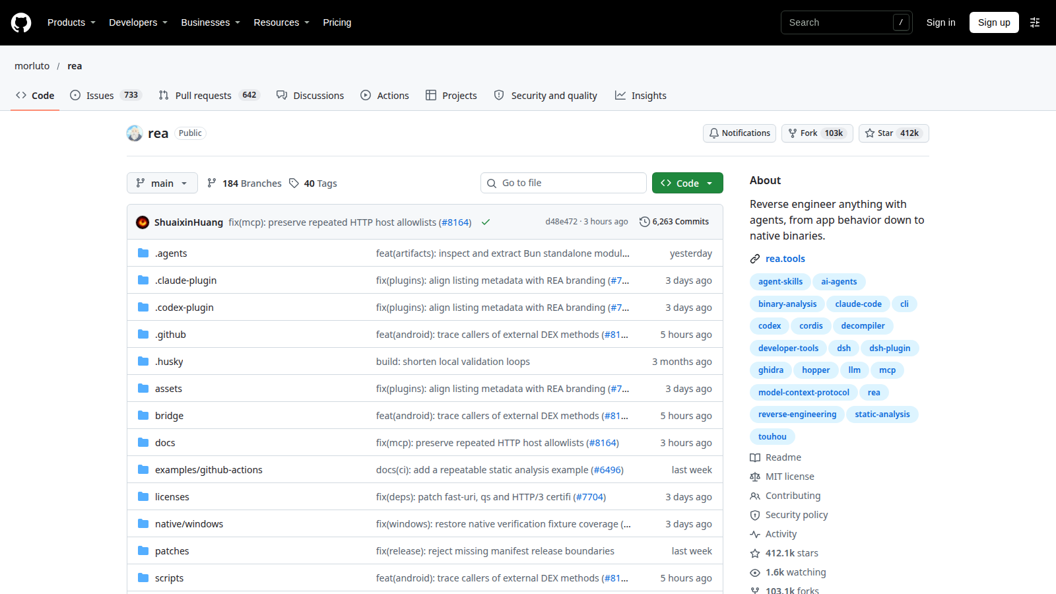
Task: Open the ShuaixinHuang avatar
Action: (143, 222)
